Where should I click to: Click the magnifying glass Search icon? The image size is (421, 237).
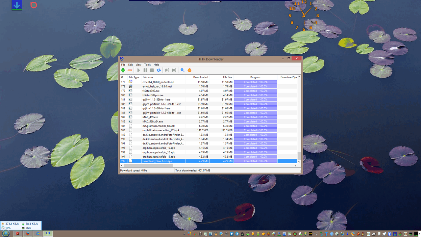pos(183,70)
